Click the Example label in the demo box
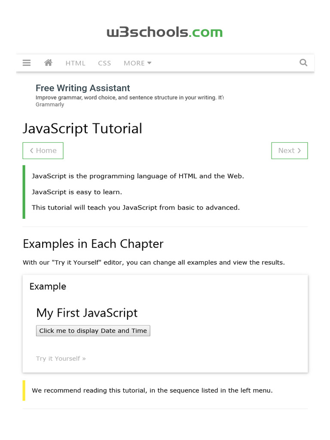330x440 pixels. tap(48, 287)
